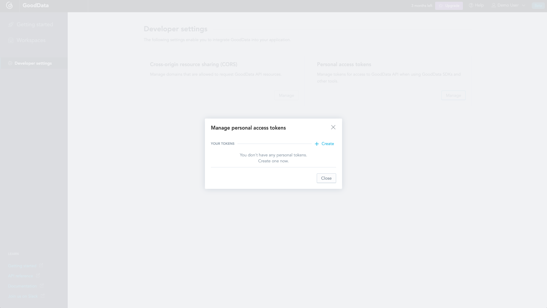Screen dimensions: 547x308
Task: Click Create to add a new token
Action: (324, 144)
